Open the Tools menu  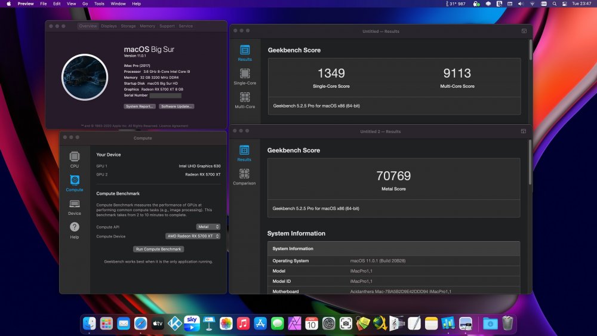coord(99,4)
